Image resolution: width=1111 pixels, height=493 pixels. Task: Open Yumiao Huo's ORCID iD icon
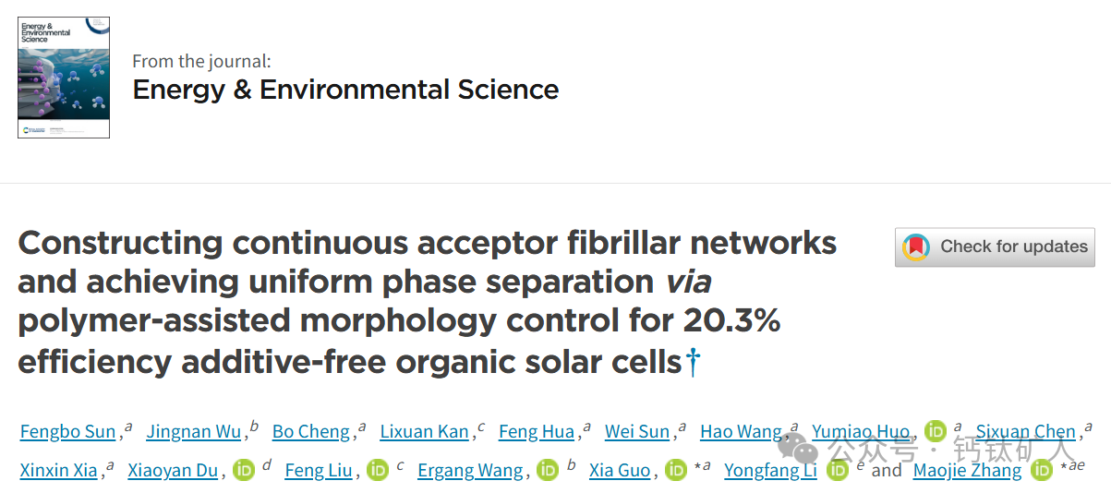[x=936, y=431]
